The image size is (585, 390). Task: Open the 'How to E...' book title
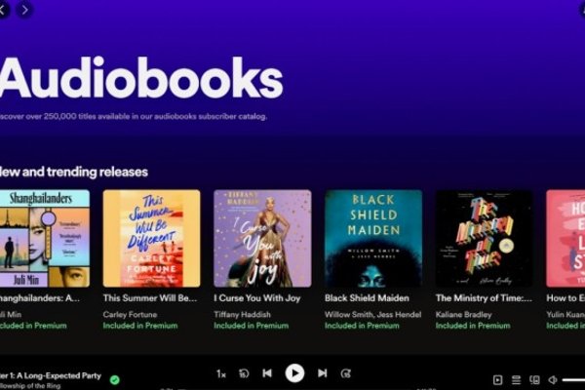point(565,298)
